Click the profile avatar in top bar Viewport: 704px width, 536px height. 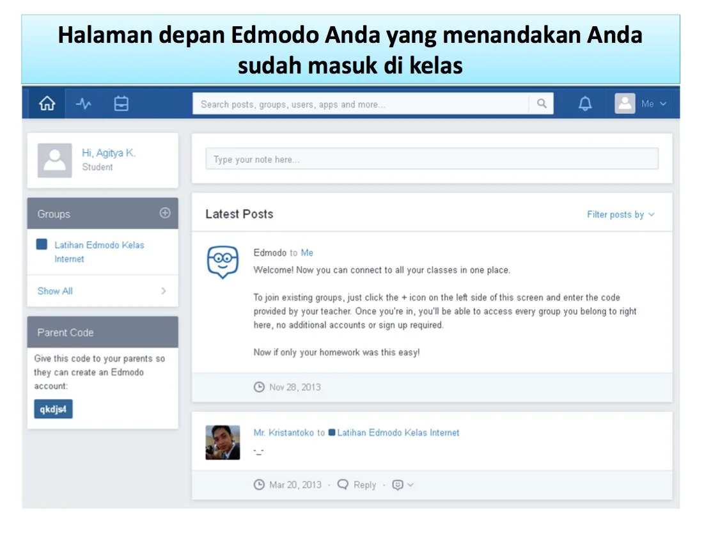[625, 104]
